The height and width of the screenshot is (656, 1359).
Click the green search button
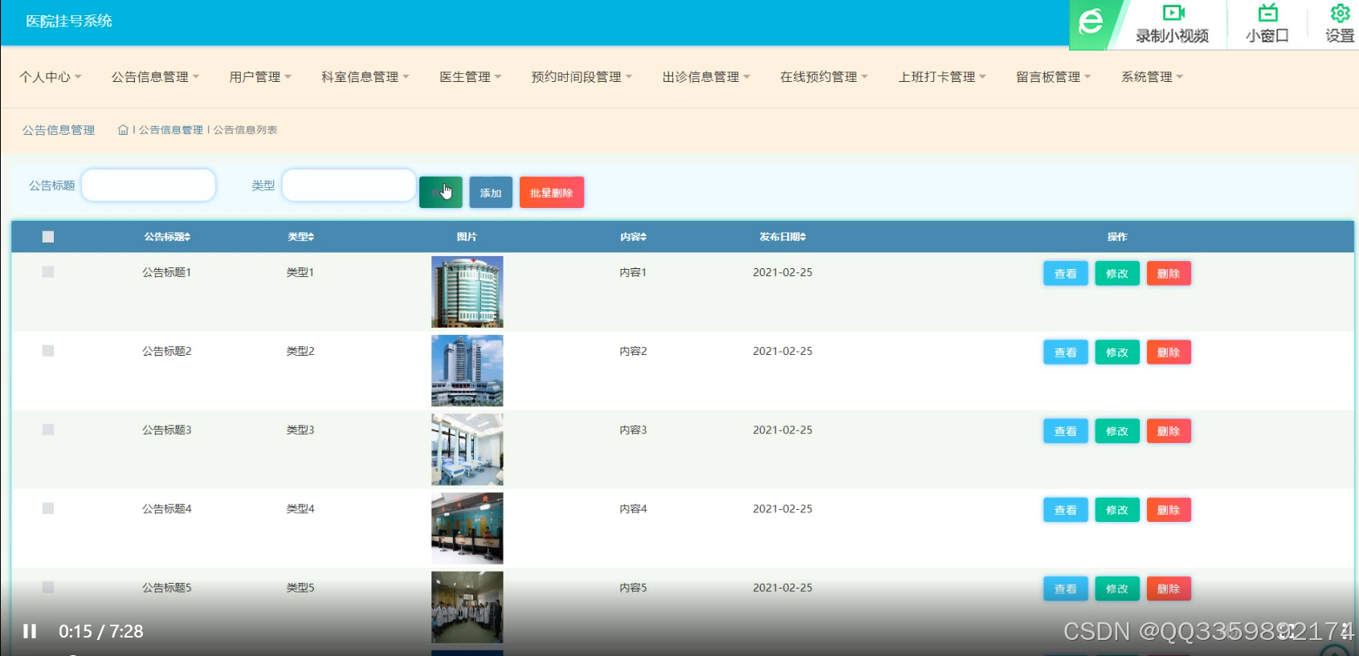[440, 193]
